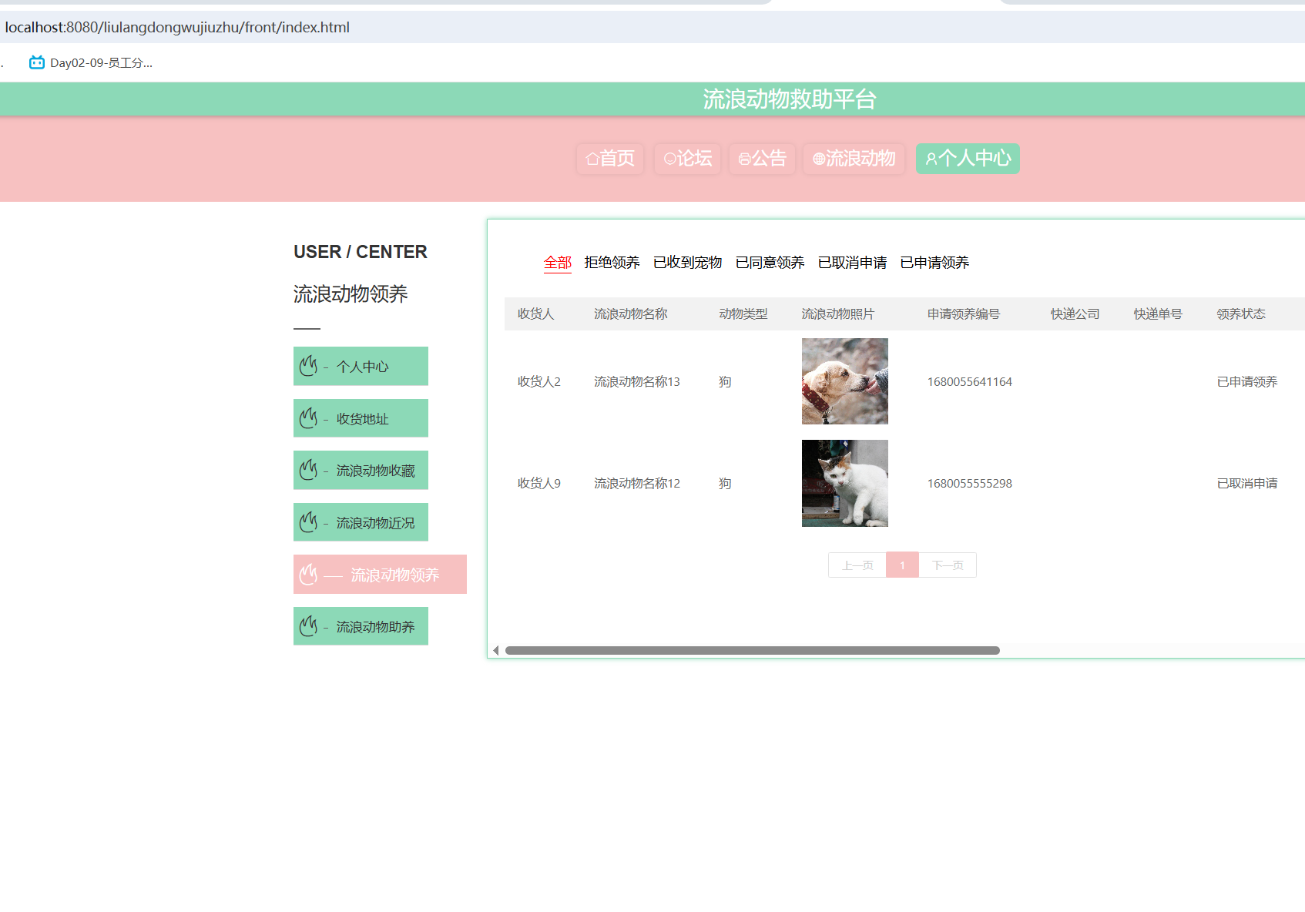Click the 流浪动物照片 column header
This screenshot has width=1305, height=912.
838,314
